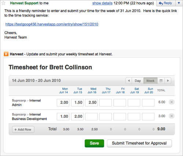183x156 pixels.
Task: Select Admin hours field for Thu Jun 17
Action: coord(106,102)
